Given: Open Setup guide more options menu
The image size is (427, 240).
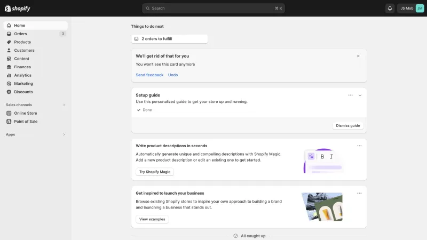Looking at the screenshot, I should point(351,95).
